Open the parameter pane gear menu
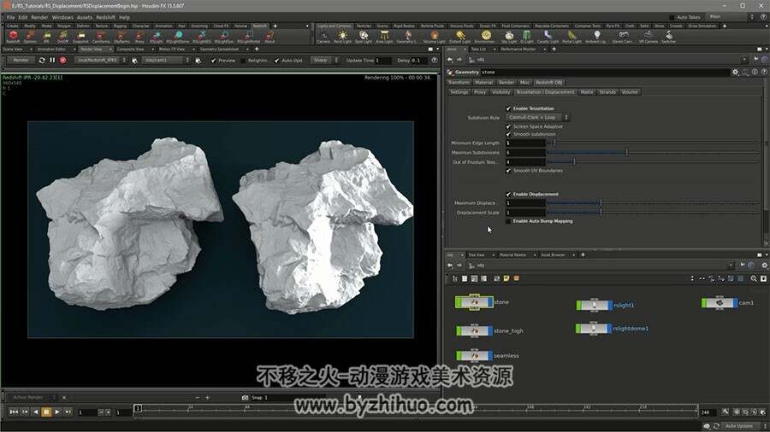 [735, 72]
